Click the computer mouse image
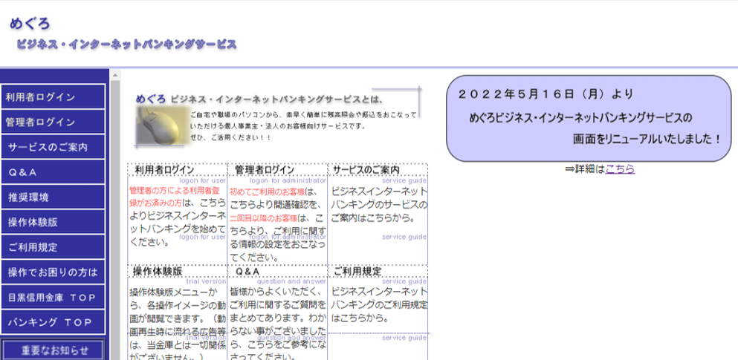The width and height of the screenshot is (738, 360). [x=164, y=125]
